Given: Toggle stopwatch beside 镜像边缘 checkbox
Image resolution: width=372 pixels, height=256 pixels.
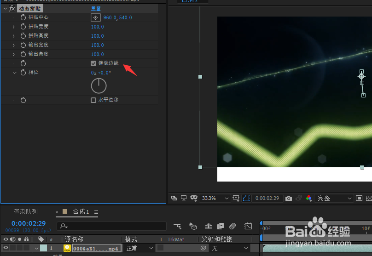Looking at the screenshot, I should 23,63.
